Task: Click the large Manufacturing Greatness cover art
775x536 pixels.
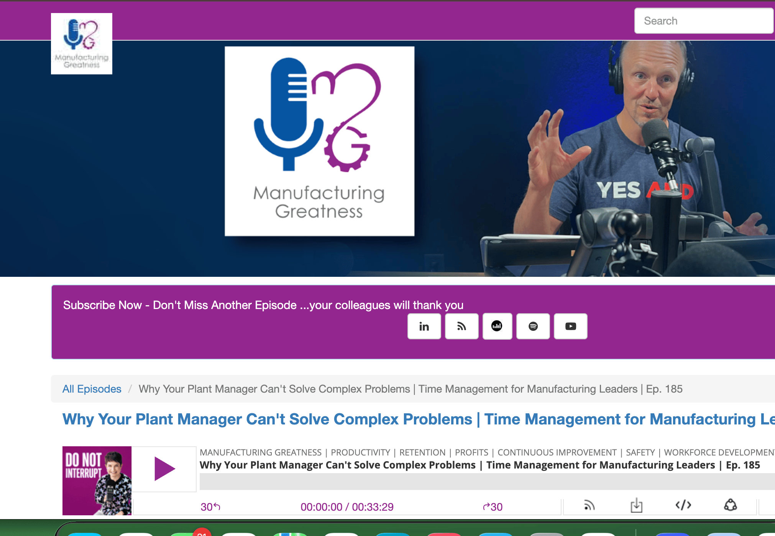Action: tap(320, 141)
